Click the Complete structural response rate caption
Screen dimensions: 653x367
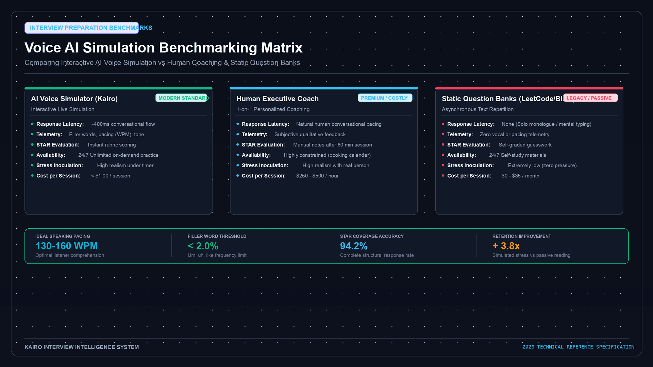tap(377, 255)
